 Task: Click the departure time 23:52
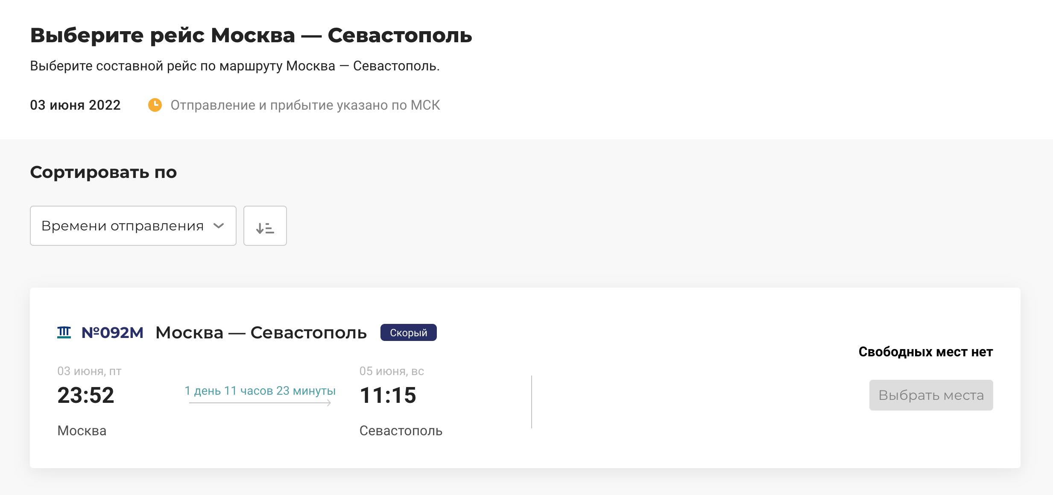click(86, 395)
